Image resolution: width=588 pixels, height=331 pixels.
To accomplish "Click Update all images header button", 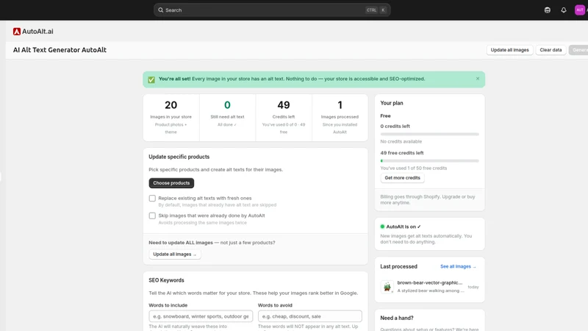I will point(509,50).
